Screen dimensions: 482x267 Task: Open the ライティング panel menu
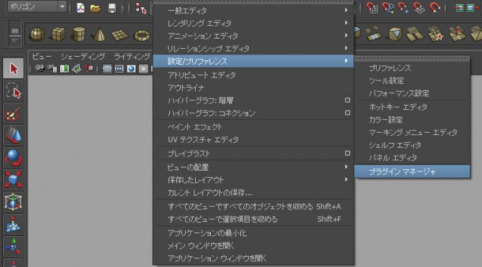click(x=132, y=56)
